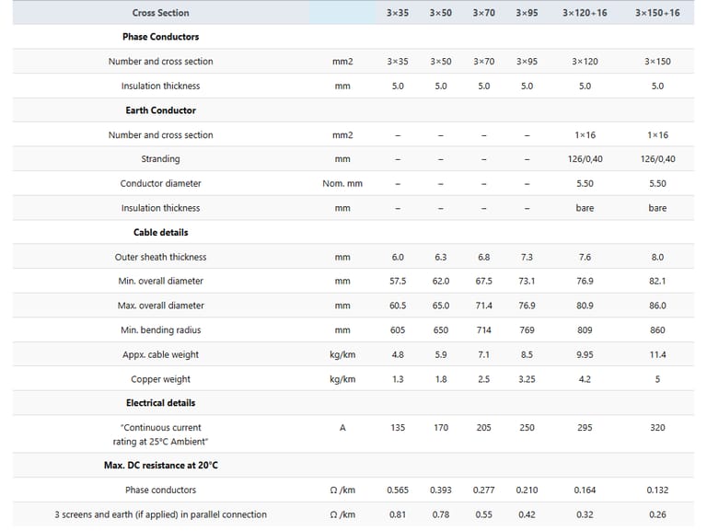Click the 9.95 cable weight value

pos(585,355)
